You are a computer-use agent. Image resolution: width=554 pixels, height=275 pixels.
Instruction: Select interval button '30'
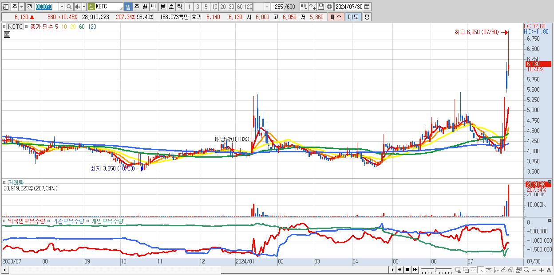(x=231, y=7)
